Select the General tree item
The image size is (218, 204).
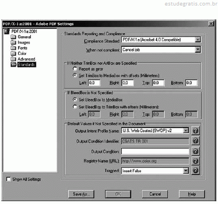coord(24,37)
